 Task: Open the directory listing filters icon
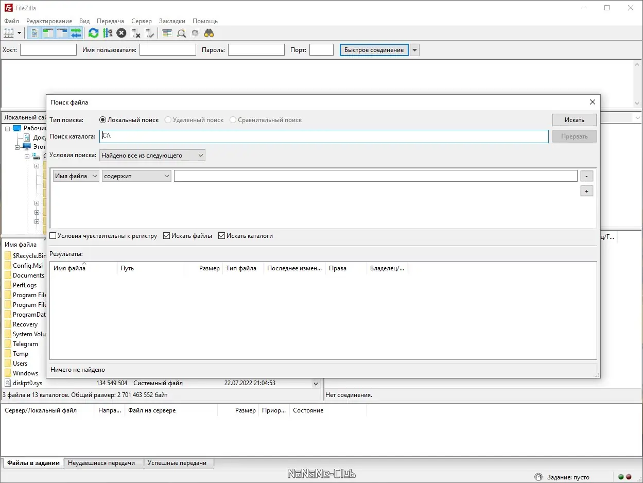pyautogui.click(x=167, y=33)
